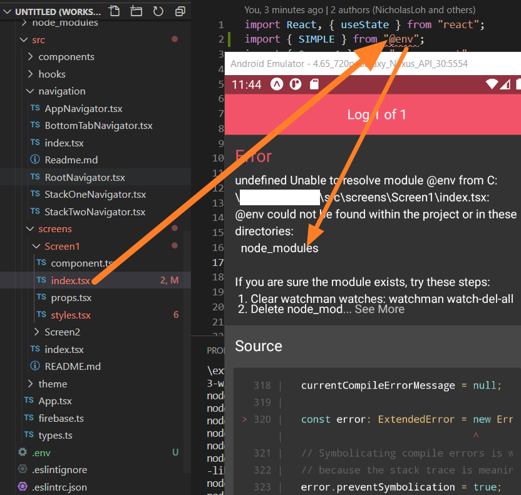Click the New File icon in Explorer toolbar
521x495 pixels.
click(114, 11)
